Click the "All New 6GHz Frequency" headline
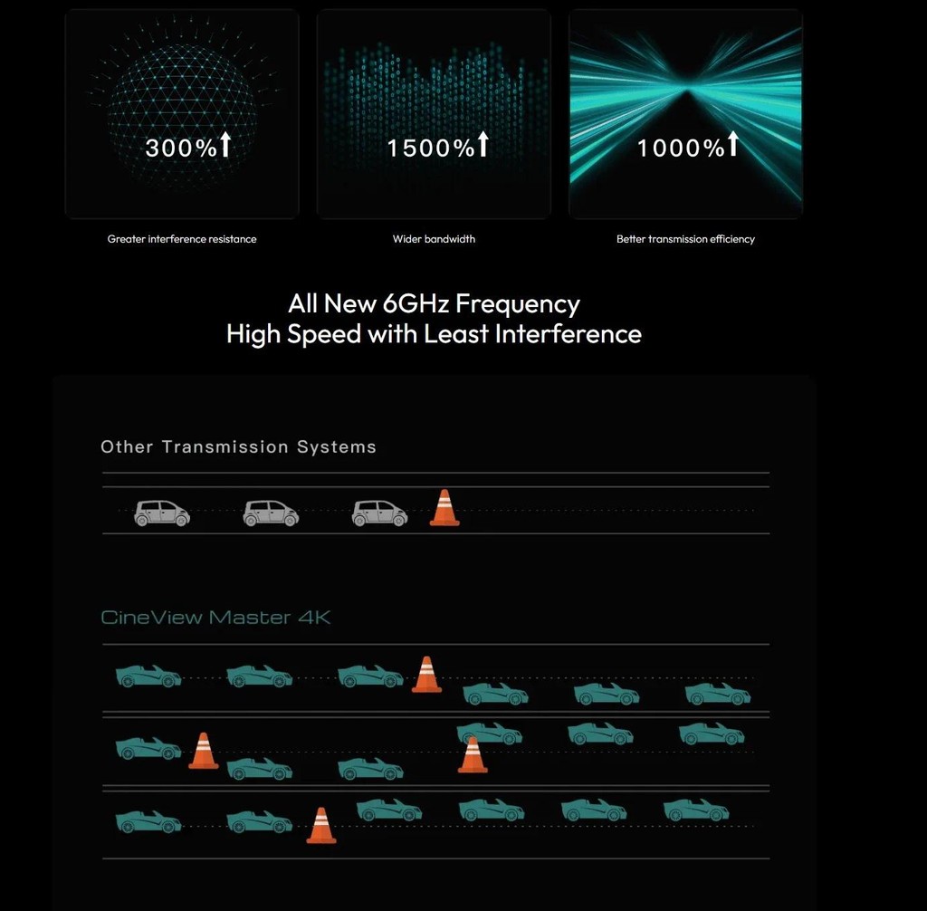This screenshot has height=911, width=927. (x=434, y=302)
